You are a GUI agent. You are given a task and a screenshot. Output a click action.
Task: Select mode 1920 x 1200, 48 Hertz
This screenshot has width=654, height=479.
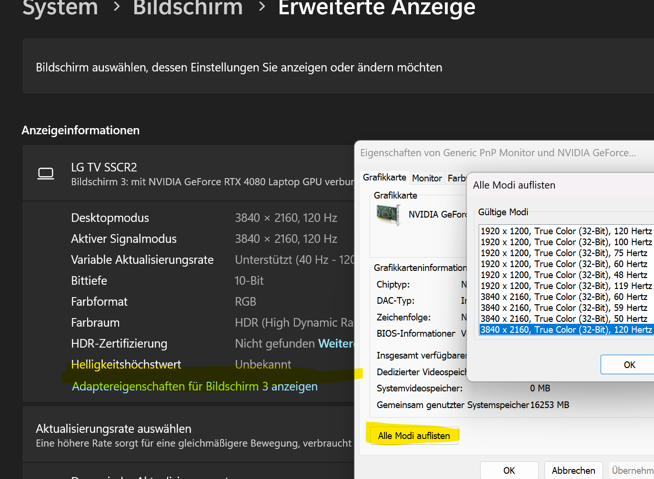566,275
